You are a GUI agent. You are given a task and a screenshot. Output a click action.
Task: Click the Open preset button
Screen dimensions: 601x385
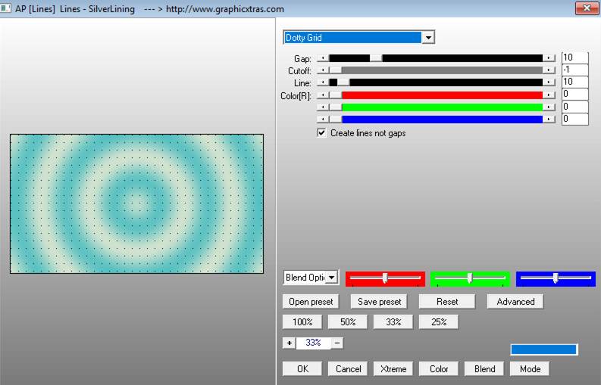[311, 302]
